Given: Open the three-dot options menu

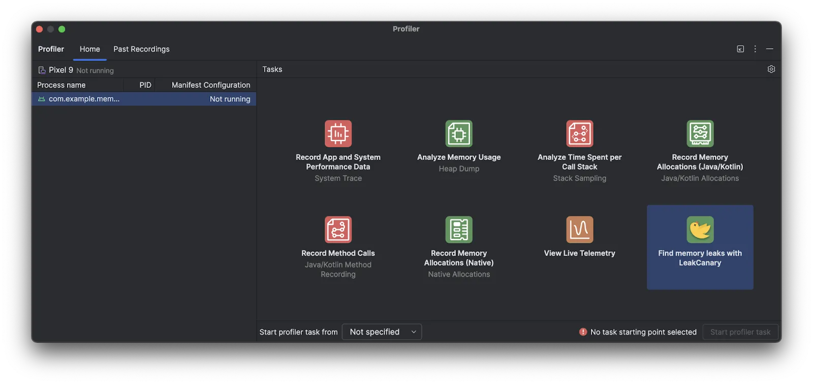Looking at the screenshot, I should coord(755,49).
